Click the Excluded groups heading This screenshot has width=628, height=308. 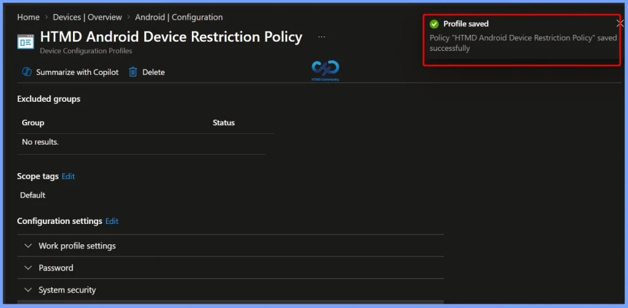[x=48, y=99]
